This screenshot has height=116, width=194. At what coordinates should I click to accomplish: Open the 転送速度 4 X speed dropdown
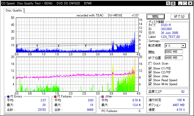(x=183, y=46)
